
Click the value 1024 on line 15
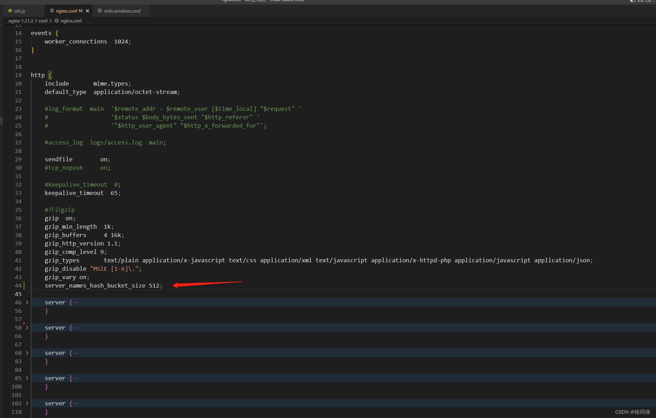click(121, 41)
